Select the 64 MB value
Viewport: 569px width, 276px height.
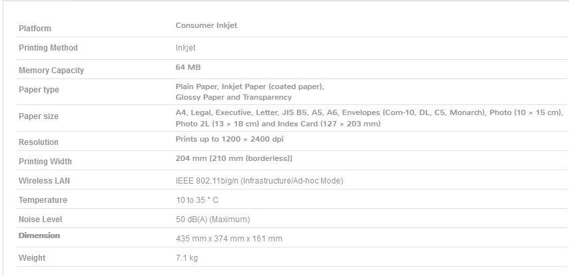coord(188,67)
